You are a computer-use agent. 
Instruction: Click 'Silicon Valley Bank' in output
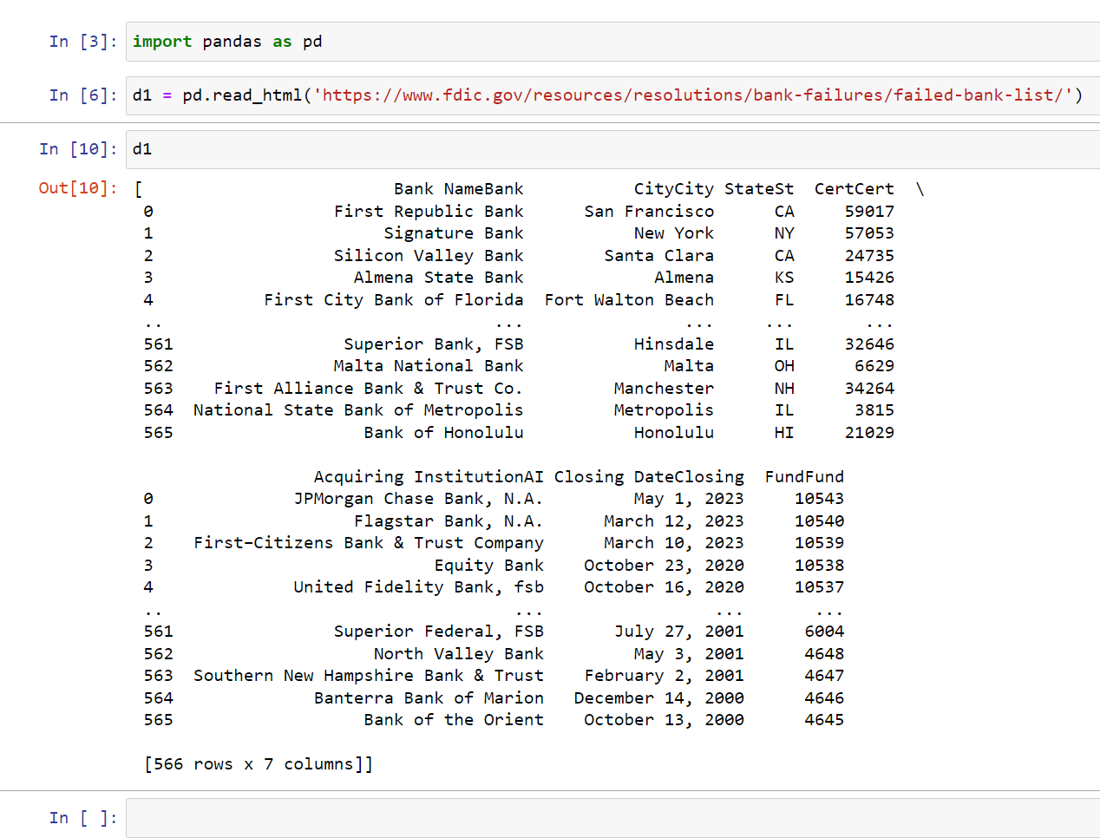point(429,256)
